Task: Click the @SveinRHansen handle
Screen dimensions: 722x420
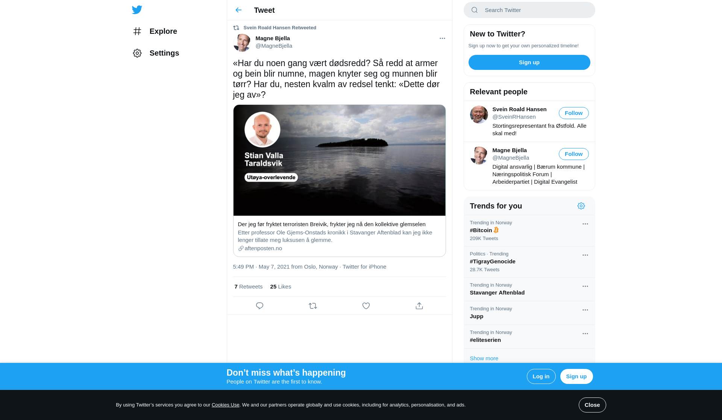Action: tap(514, 117)
